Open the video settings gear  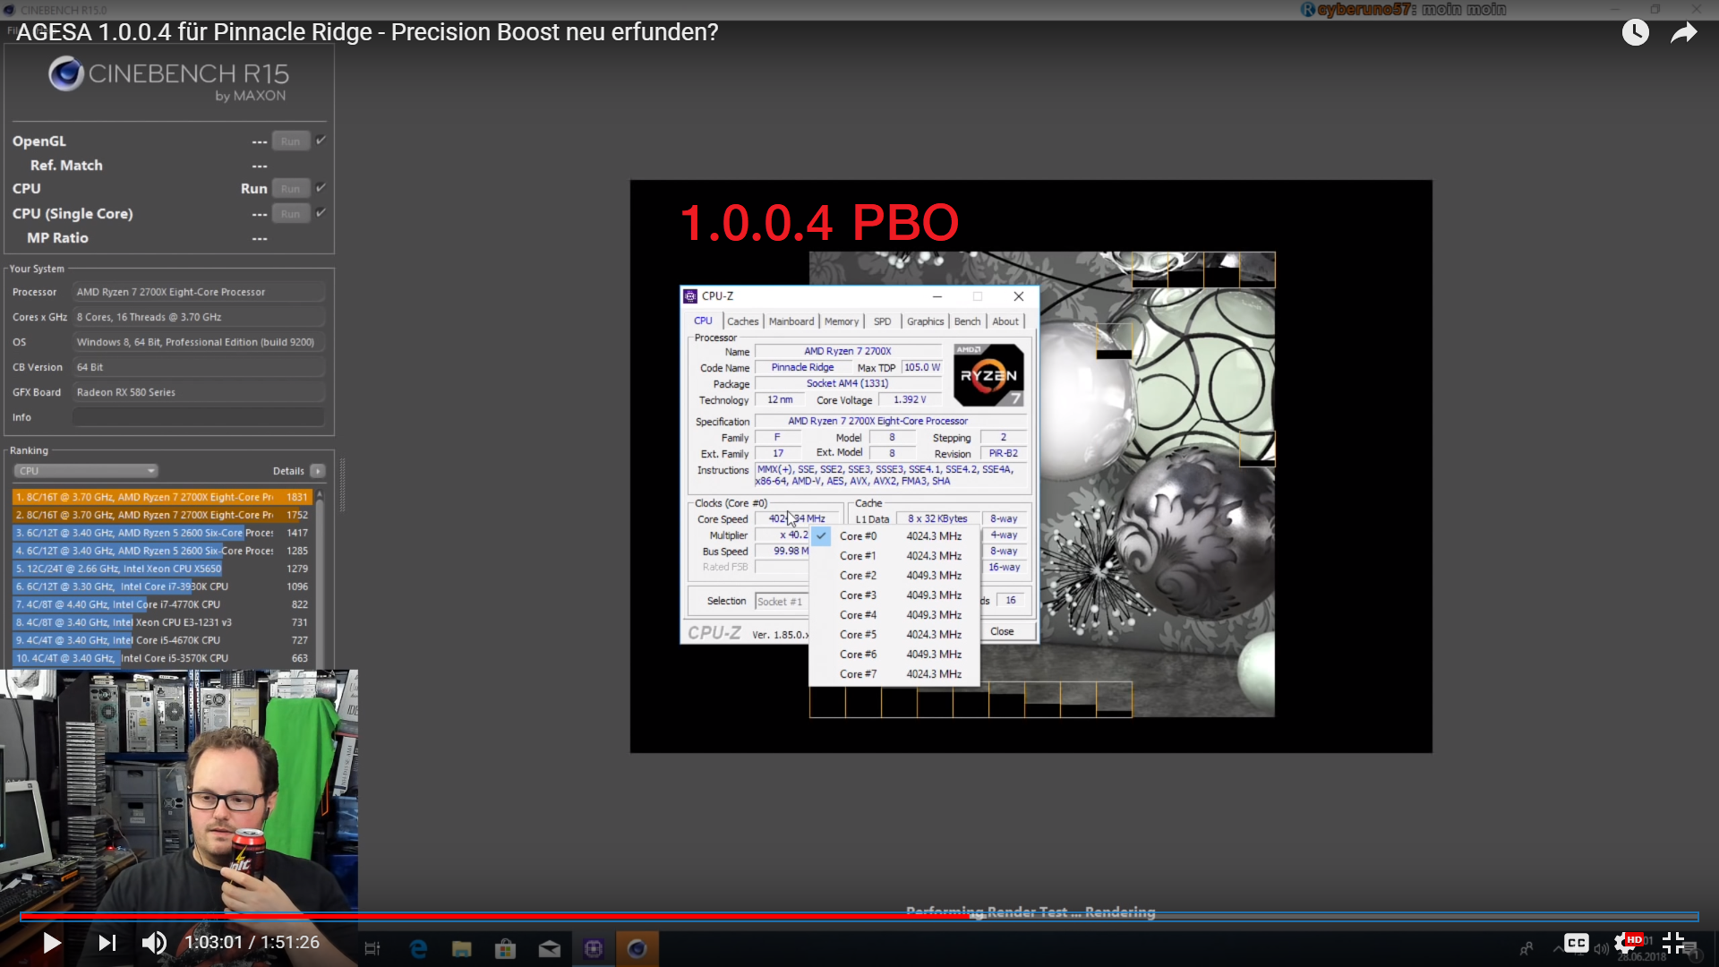pos(1626,943)
